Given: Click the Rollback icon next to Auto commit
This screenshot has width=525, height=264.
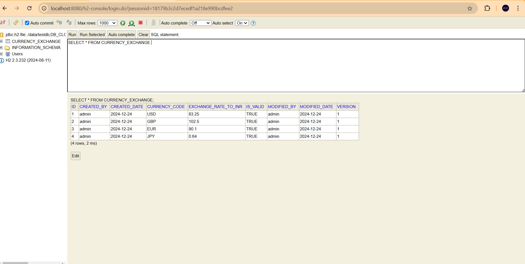Looking at the screenshot, I should (59, 23).
